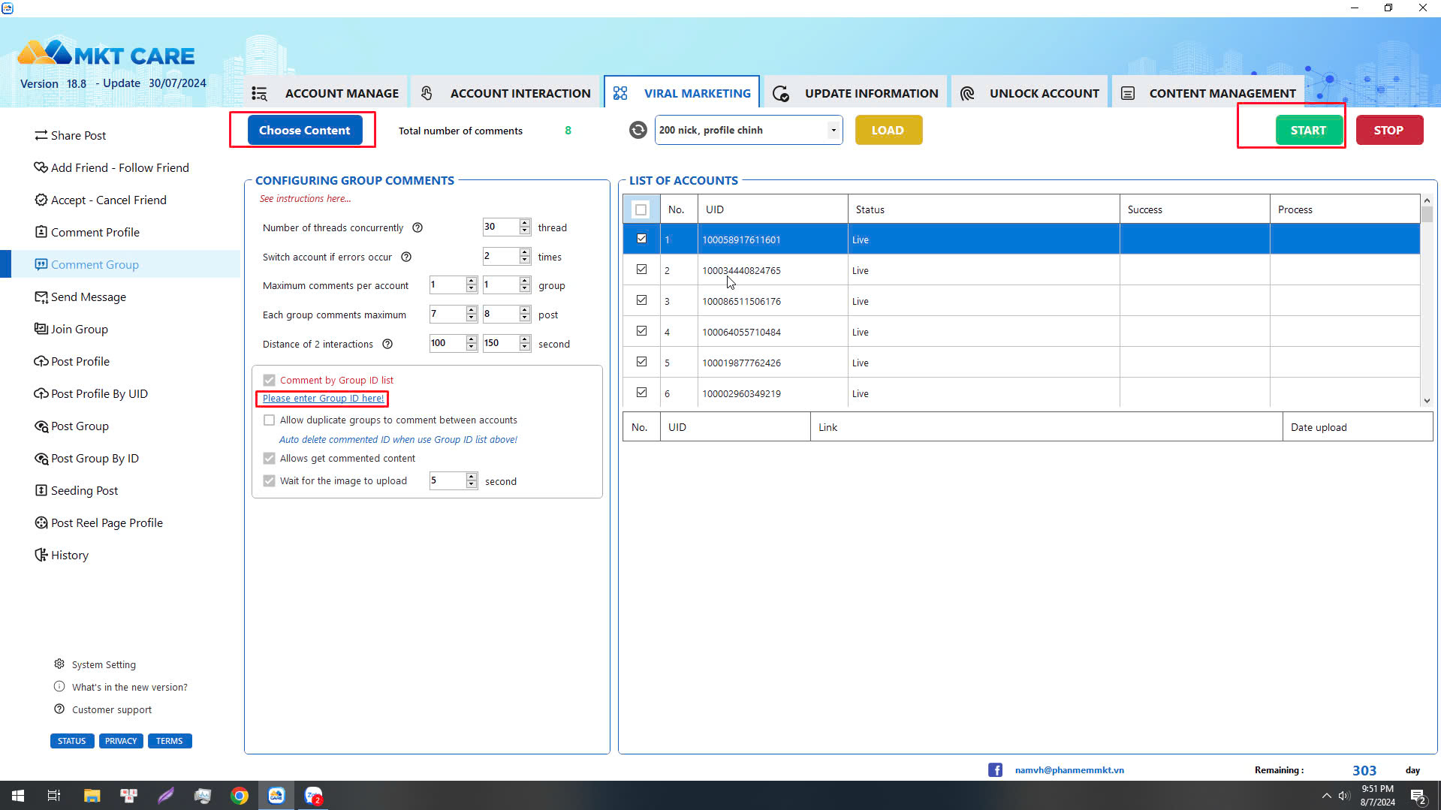Screen dimensions: 1441x810
Task: Switch to the ACCOUNT INTERACTION tab
Action: pyautogui.click(x=505, y=93)
